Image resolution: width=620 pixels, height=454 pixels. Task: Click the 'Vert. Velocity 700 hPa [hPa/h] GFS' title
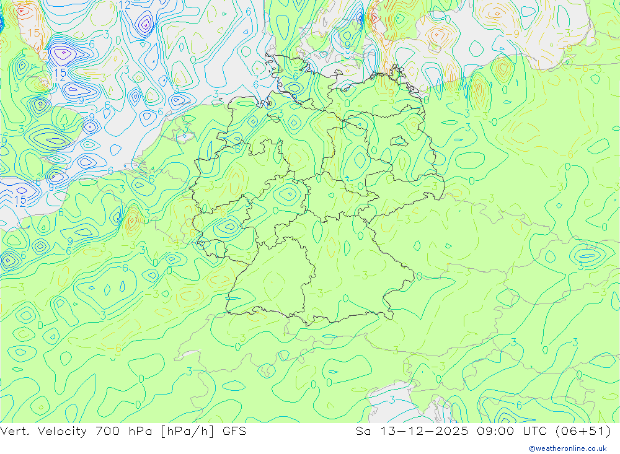point(123,431)
